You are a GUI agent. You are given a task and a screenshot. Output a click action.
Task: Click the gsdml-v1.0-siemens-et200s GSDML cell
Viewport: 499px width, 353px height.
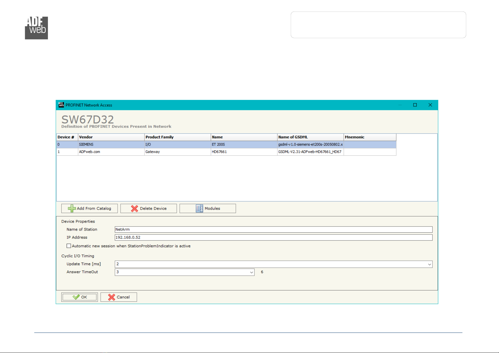tap(310, 144)
